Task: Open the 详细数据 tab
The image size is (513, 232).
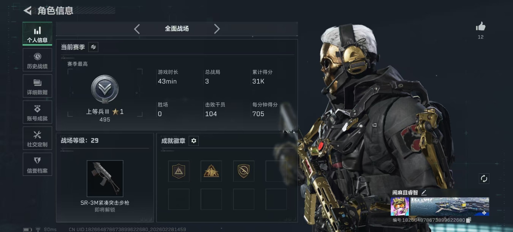Action: [x=37, y=86]
